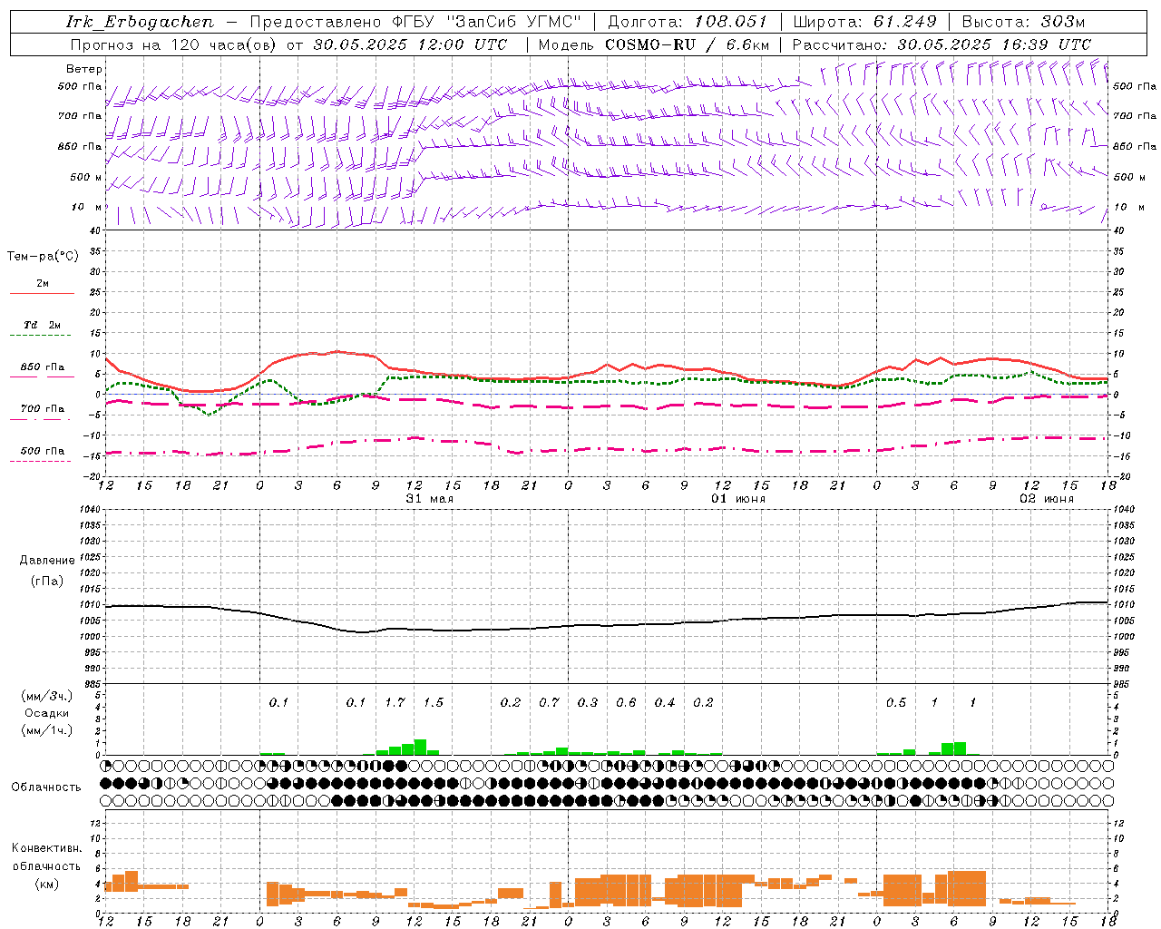The width and height of the screenshot is (1161, 929).
Task: Click the computed timestamp 30.05.2025 16:39 UTC
Action: click(994, 44)
